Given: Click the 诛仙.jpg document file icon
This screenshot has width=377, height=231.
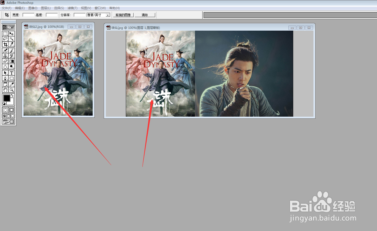Looking at the screenshot, I should coord(108,28).
